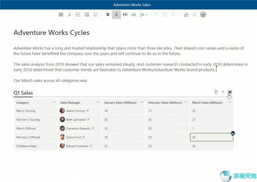This screenshot has width=257, height=182.
Task: Click the grayed-out calendar icon
Action: [96, 15]
